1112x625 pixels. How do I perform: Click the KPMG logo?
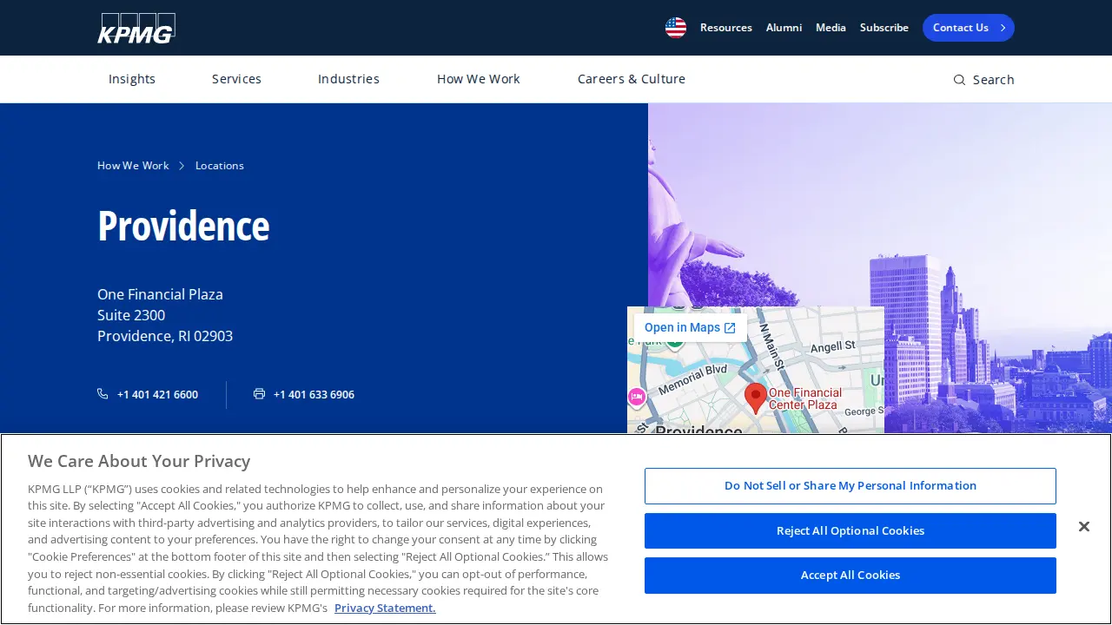tap(136, 28)
